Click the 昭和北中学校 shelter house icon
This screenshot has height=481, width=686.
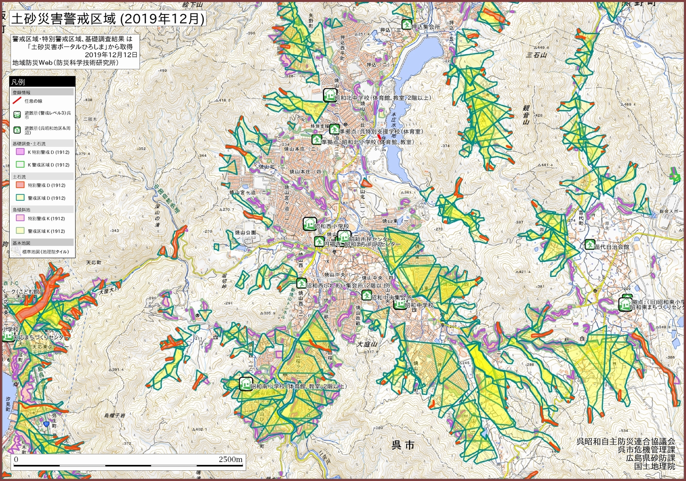click(330, 95)
